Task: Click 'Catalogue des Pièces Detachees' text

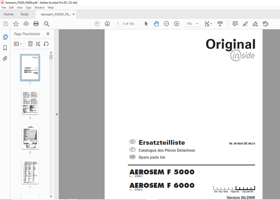Action: click(167, 150)
